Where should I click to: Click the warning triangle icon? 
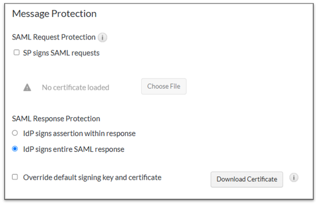click(x=27, y=87)
